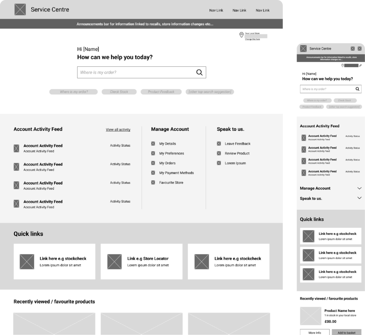This screenshot has height=335, width=365.
Task: Select the last Nav Link in desktop header
Action: (262, 10)
